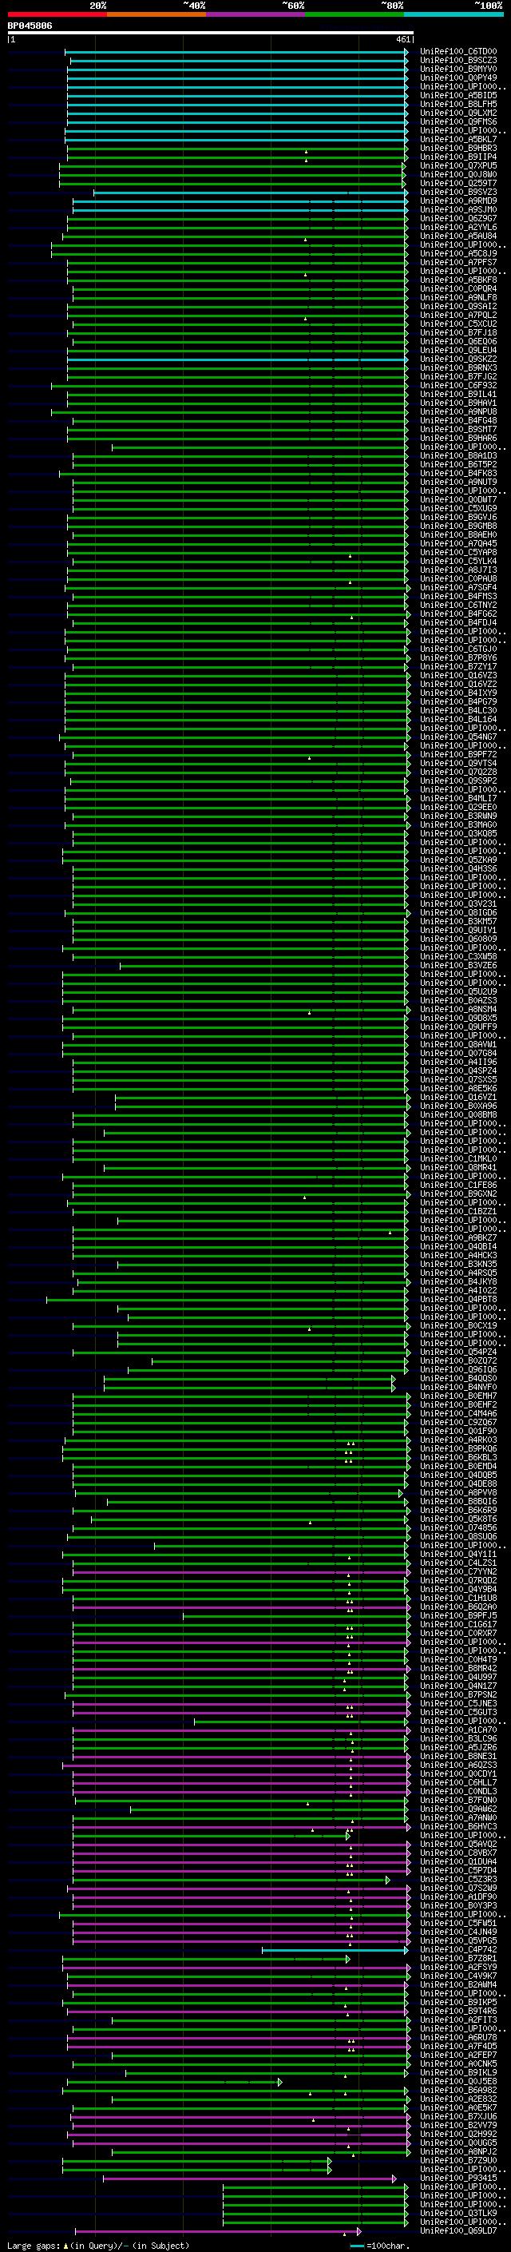
Task: Click cyan alignment bar for UniRef100_Q9SKZ2
Action: (238, 359)
